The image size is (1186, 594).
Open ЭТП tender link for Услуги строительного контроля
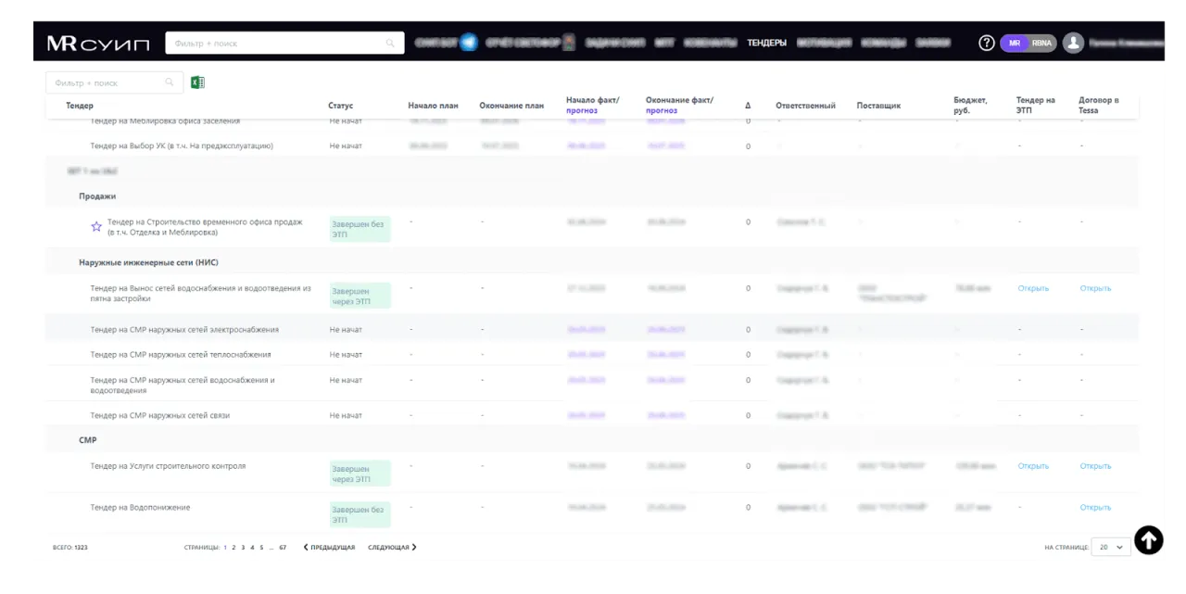[x=1033, y=466]
